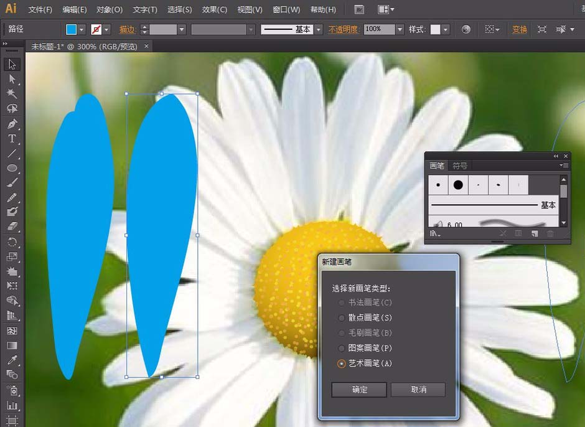Close the 未标题-1 document tab
This screenshot has height=427, width=585.
coord(146,46)
